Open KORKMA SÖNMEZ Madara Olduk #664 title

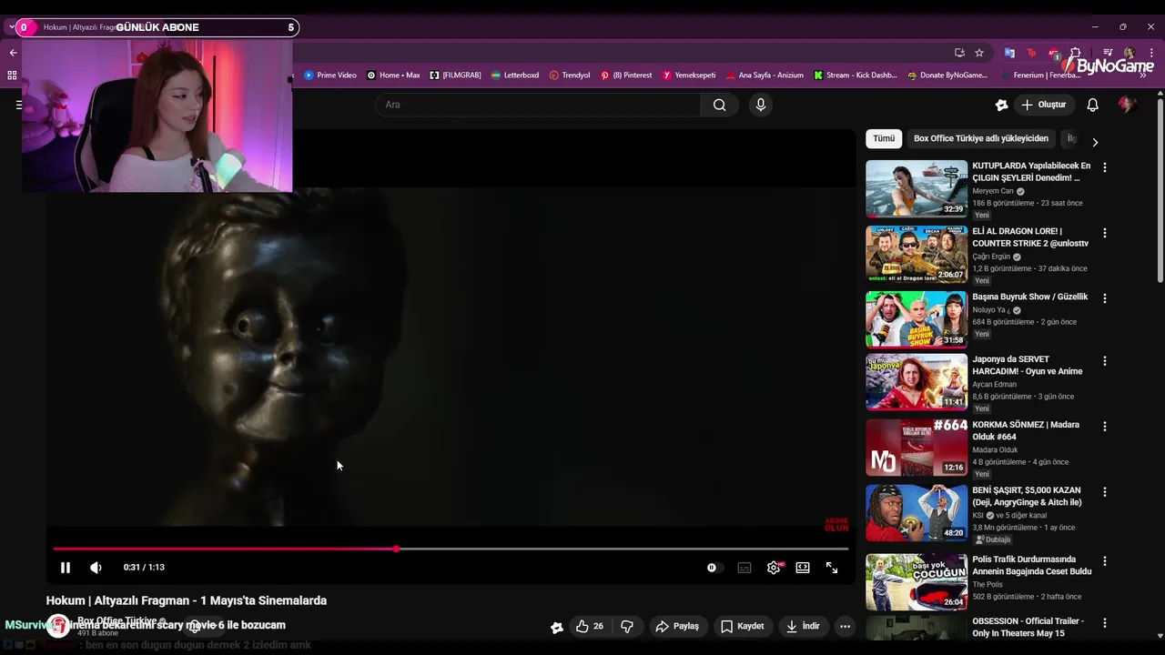point(1026,430)
